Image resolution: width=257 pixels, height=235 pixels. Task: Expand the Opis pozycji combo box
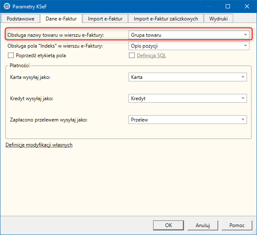[x=189, y=45]
